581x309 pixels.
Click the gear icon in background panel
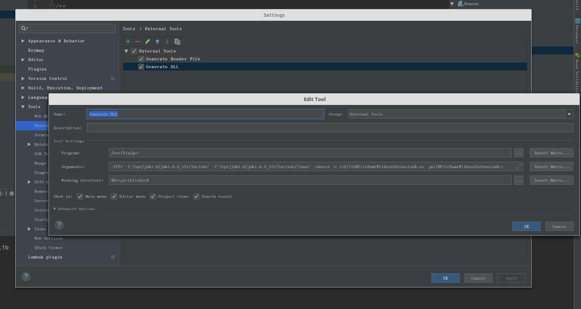coord(12,193)
